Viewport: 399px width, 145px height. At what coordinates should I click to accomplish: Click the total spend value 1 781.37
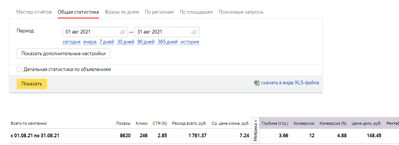click(197, 135)
